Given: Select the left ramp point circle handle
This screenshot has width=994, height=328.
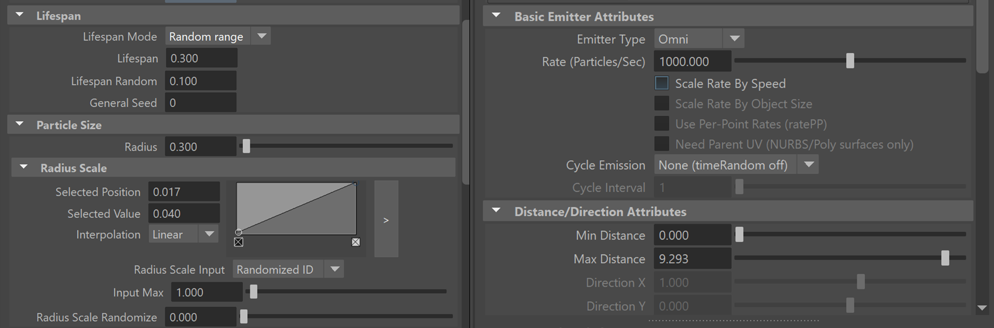Looking at the screenshot, I should (239, 232).
